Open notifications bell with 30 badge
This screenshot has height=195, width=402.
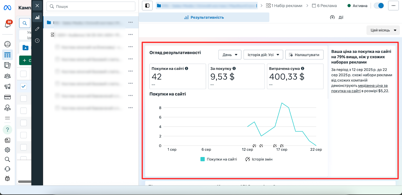pyautogui.click(x=8, y=24)
